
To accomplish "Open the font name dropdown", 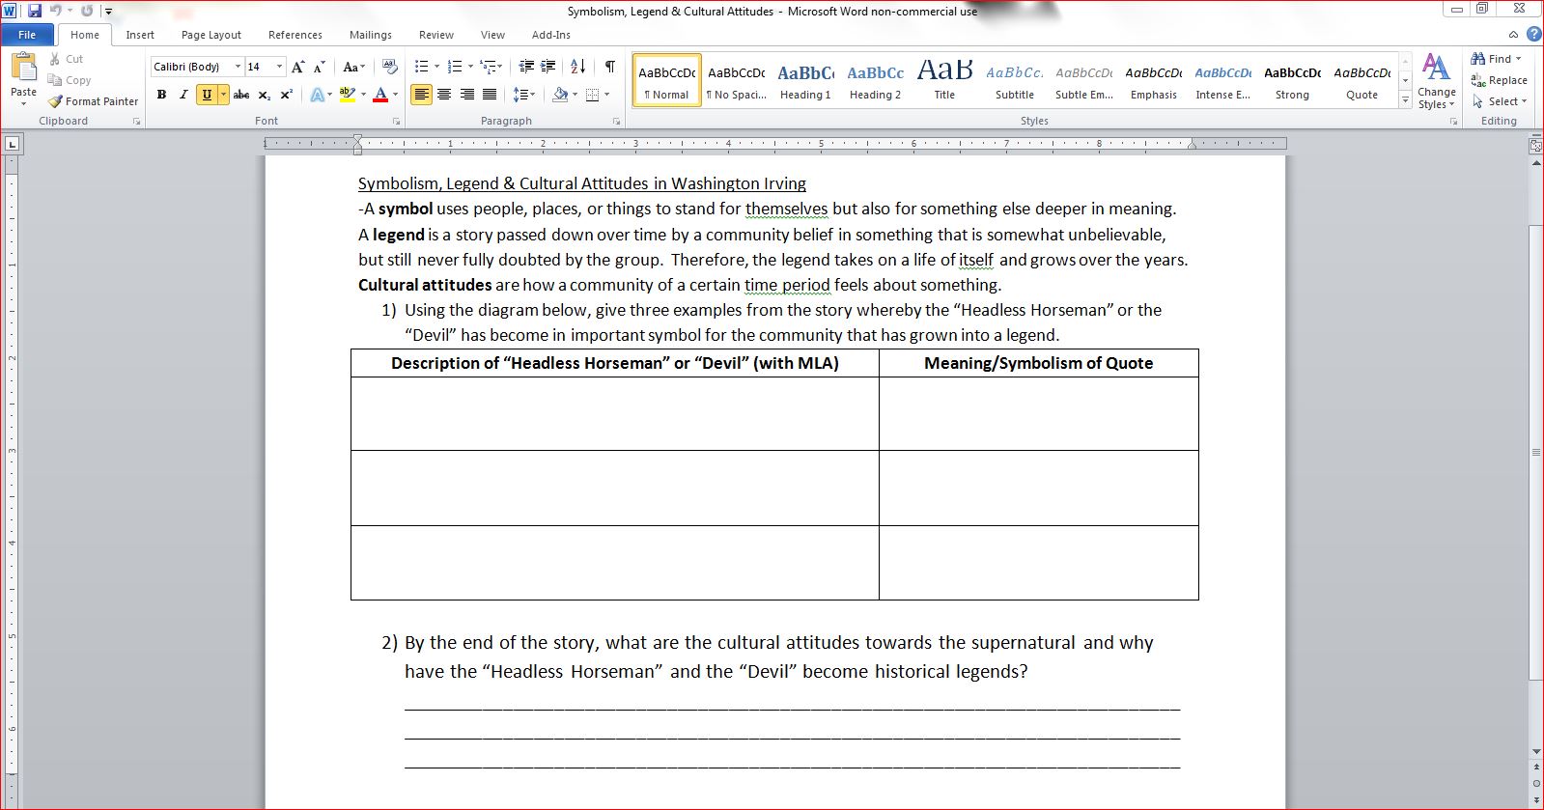I will [239, 67].
